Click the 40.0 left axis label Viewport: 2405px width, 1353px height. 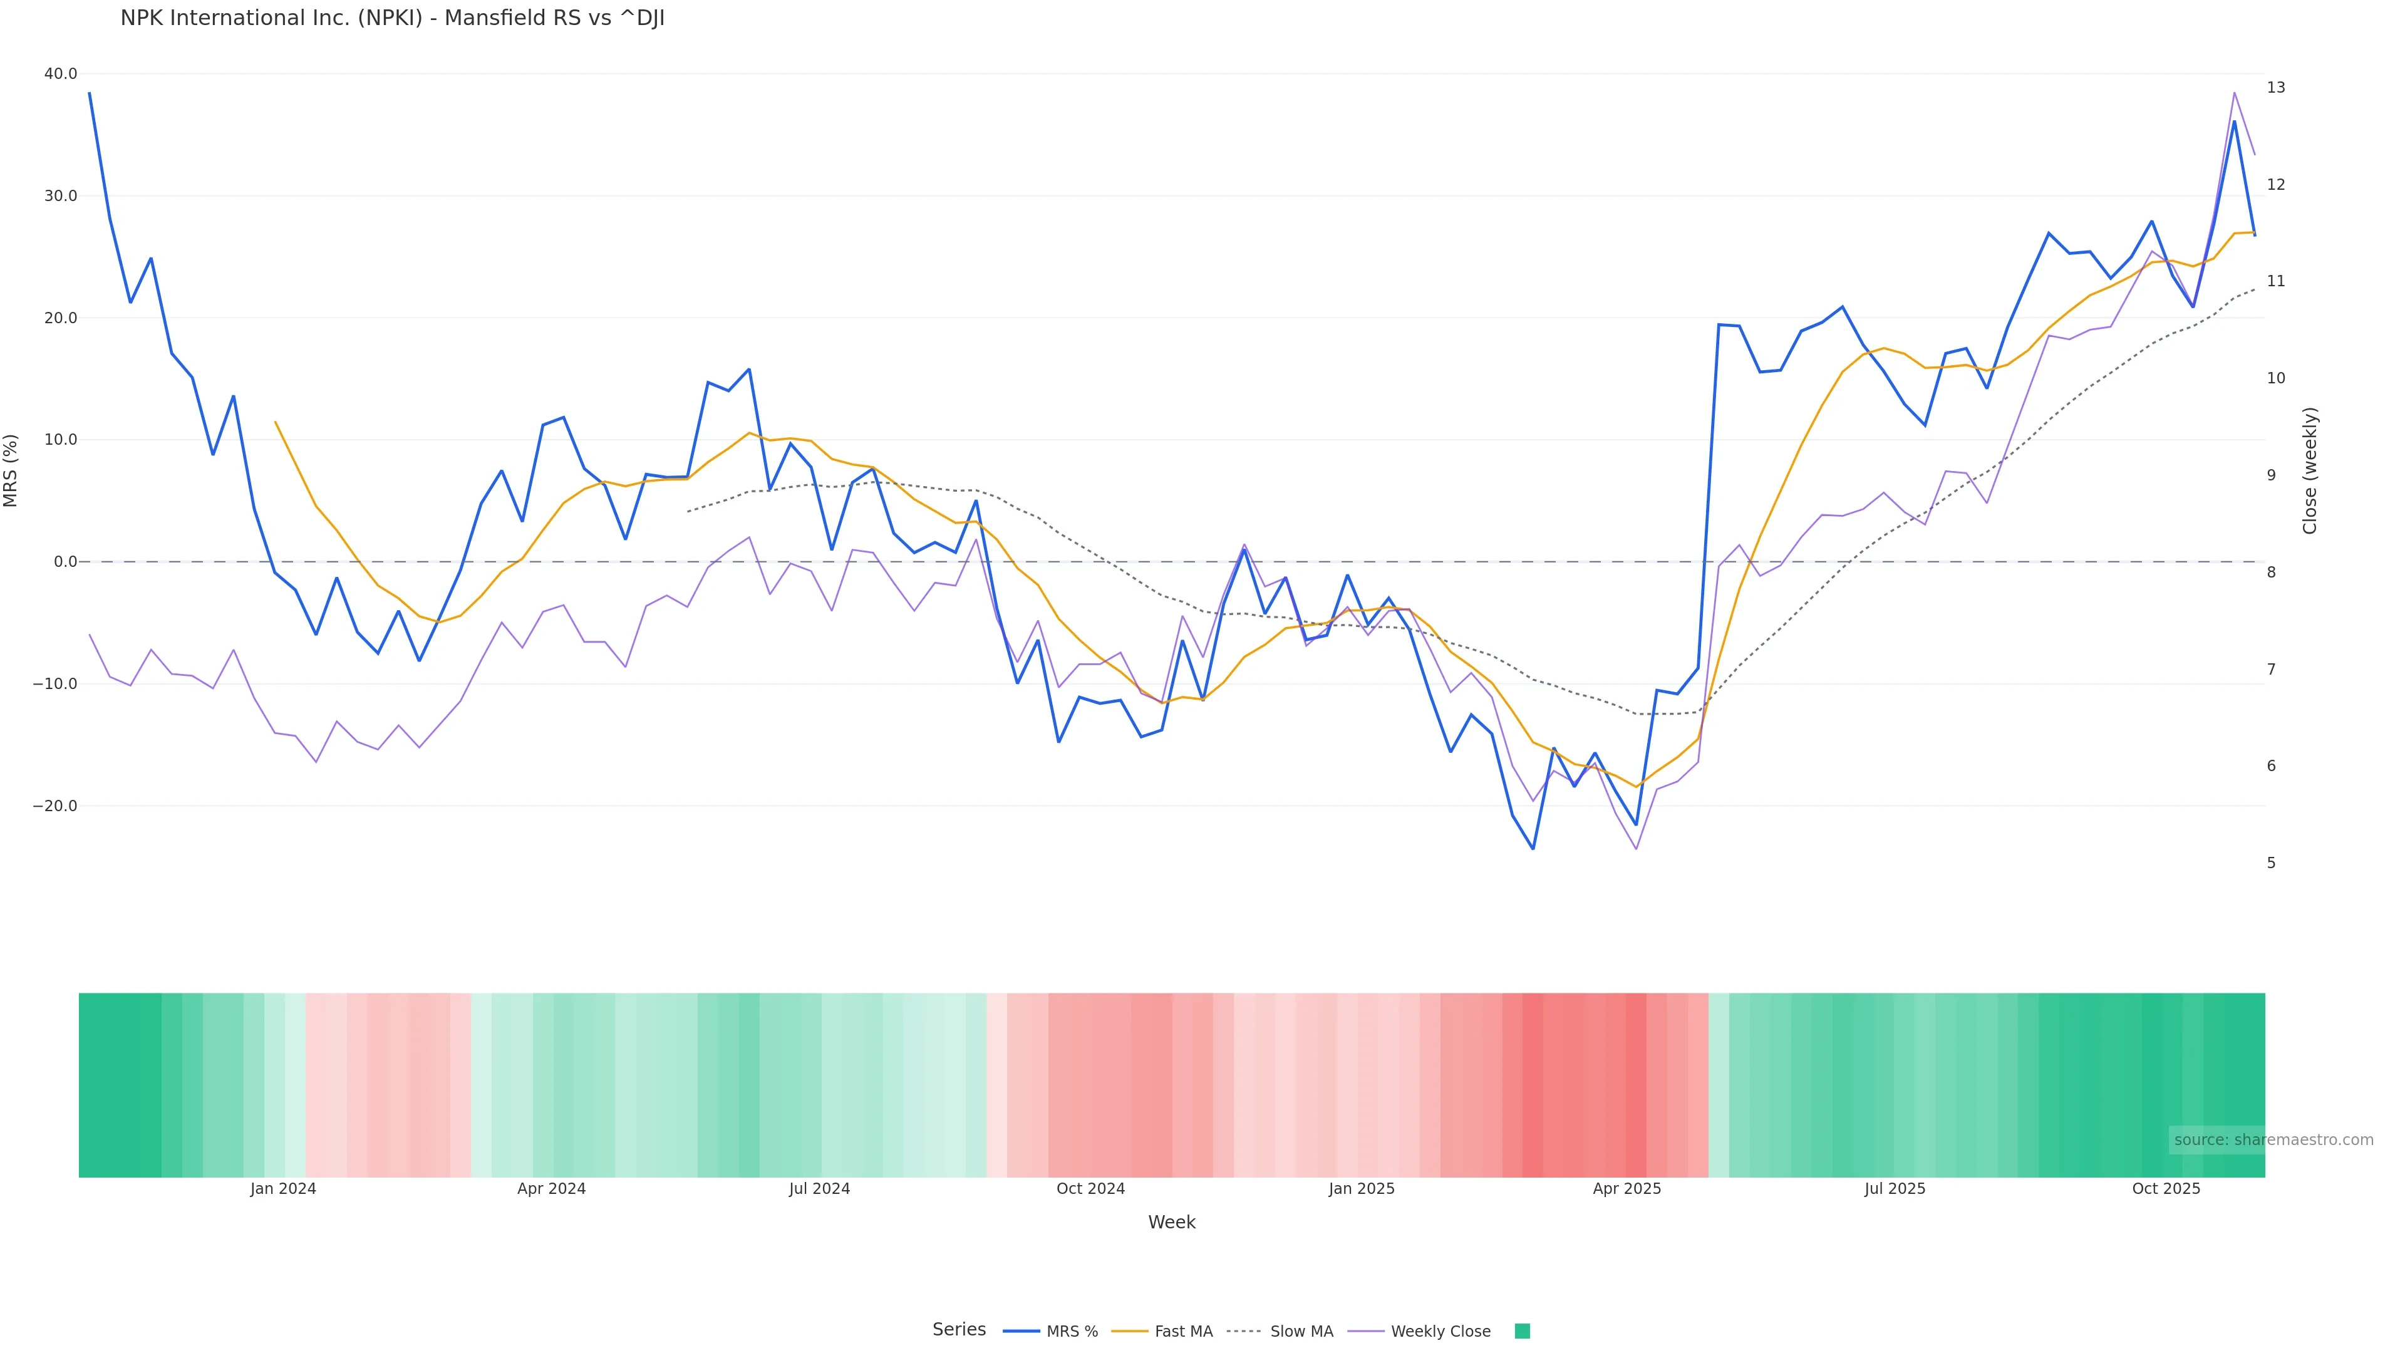[61, 74]
